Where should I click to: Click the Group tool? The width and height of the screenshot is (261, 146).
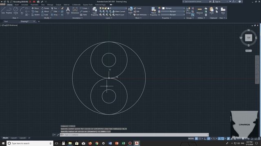188,10
